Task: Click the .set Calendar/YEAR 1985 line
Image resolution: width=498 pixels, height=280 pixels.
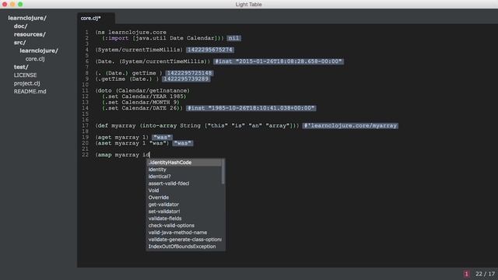Action: [x=144, y=96]
